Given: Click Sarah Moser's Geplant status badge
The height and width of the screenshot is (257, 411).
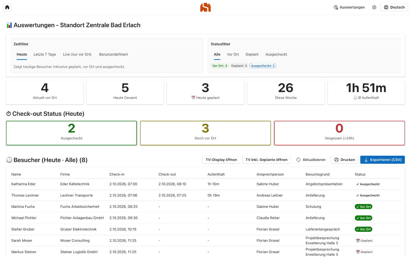Looking at the screenshot, I should [x=365, y=241].
